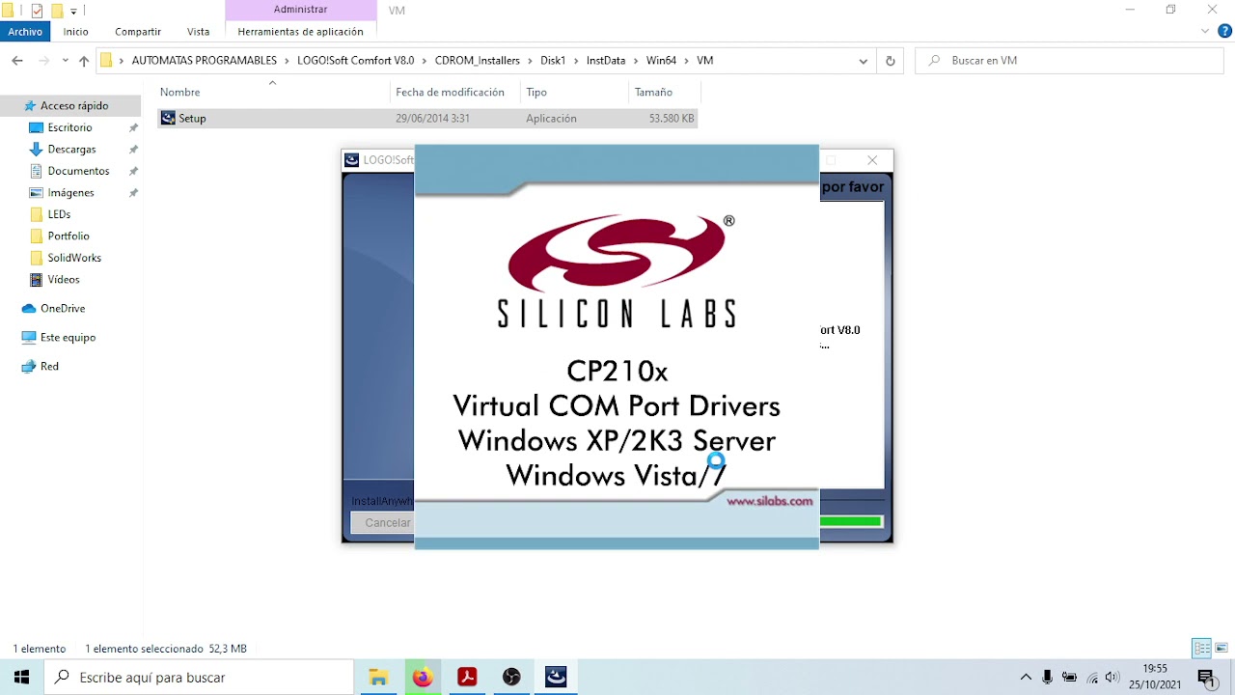The height and width of the screenshot is (695, 1235).
Task: Open File Explorer help icon
Action: 1222,31
